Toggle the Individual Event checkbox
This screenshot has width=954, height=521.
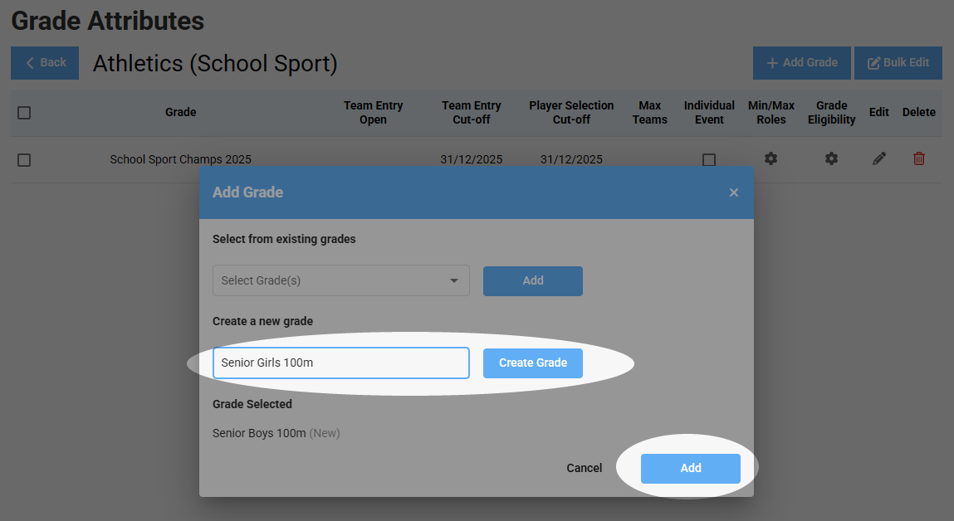(x=709, y=160)
